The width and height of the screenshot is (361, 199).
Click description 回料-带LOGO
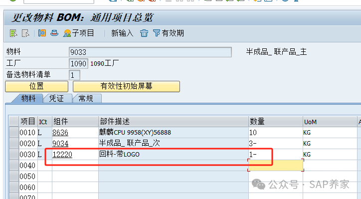119,154
